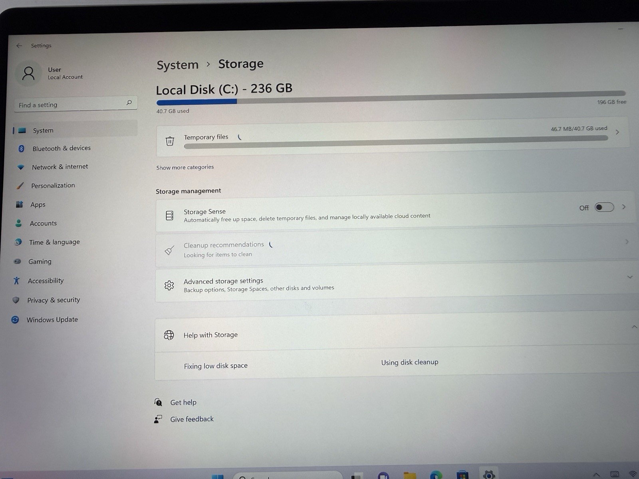Click the Windows Start button on taskbar
The width and height of the screenshot is (639, 479).
click(218, 477)
